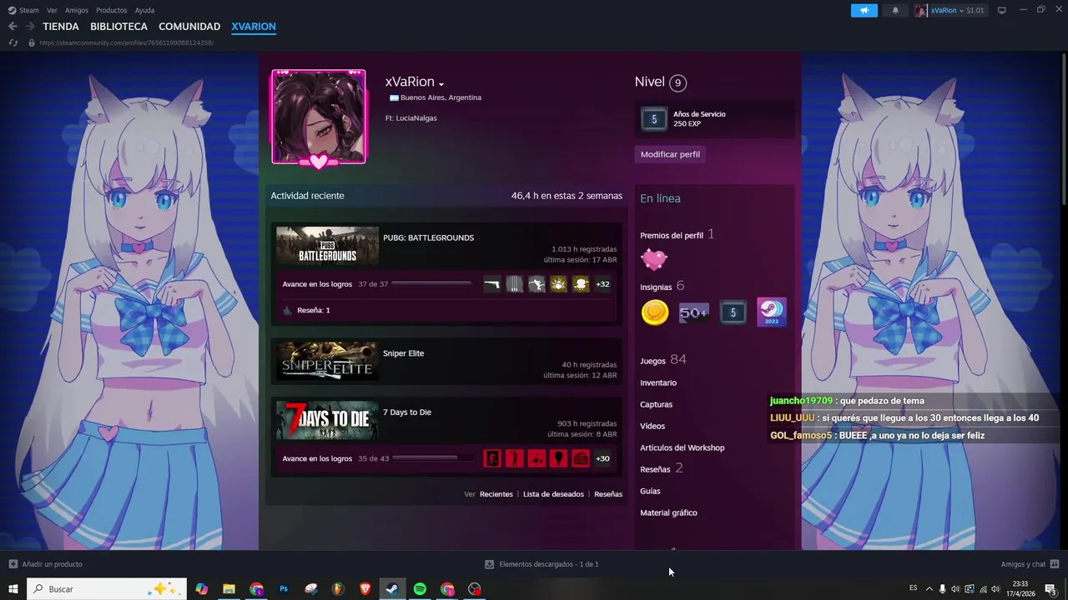Open Steam from the Windows taskbar
1068x600 pixels.
pos(391,589)
